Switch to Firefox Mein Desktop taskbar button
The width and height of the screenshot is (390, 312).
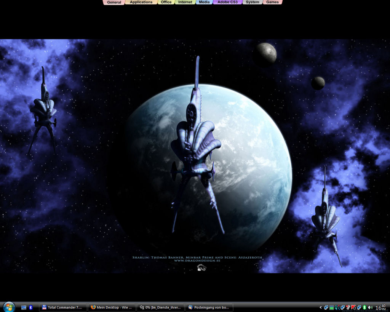112,307
